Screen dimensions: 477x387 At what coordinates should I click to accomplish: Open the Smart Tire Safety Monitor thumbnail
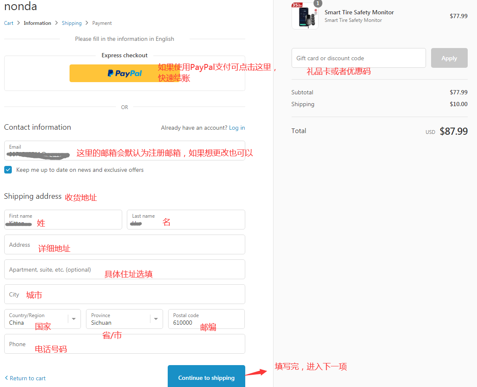pos(305,16)
